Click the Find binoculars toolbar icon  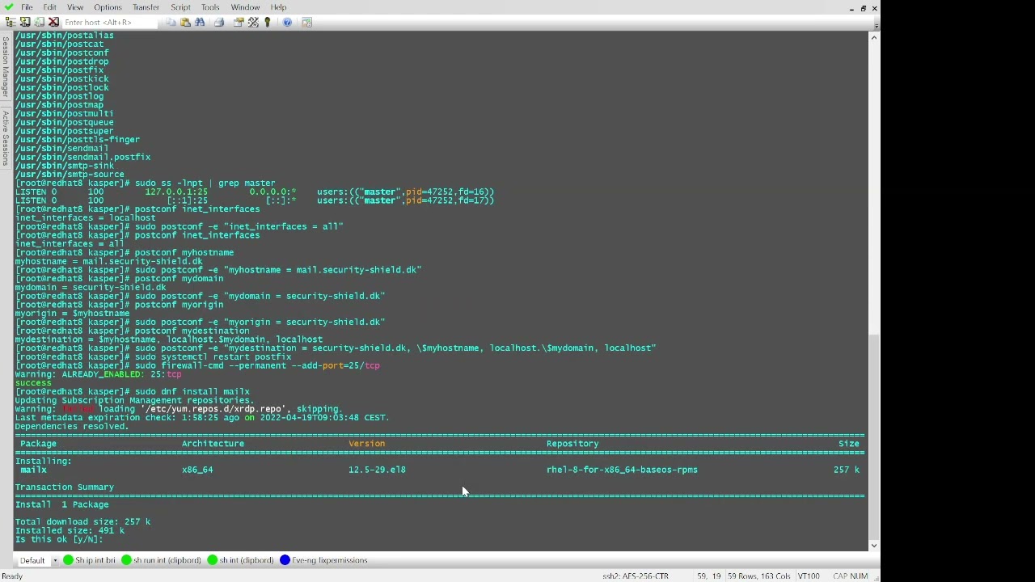[x=200, y=23]
